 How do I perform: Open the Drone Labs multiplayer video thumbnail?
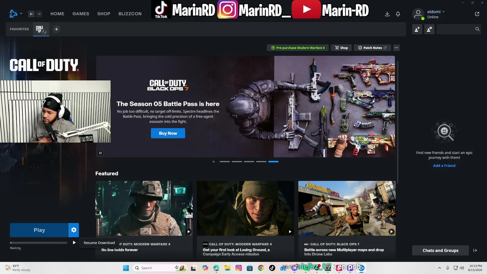click(347, 208)
